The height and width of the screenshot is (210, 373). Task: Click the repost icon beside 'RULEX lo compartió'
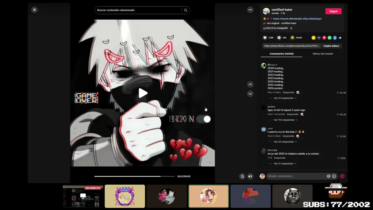pyautogui.click(x=291, y=28)
